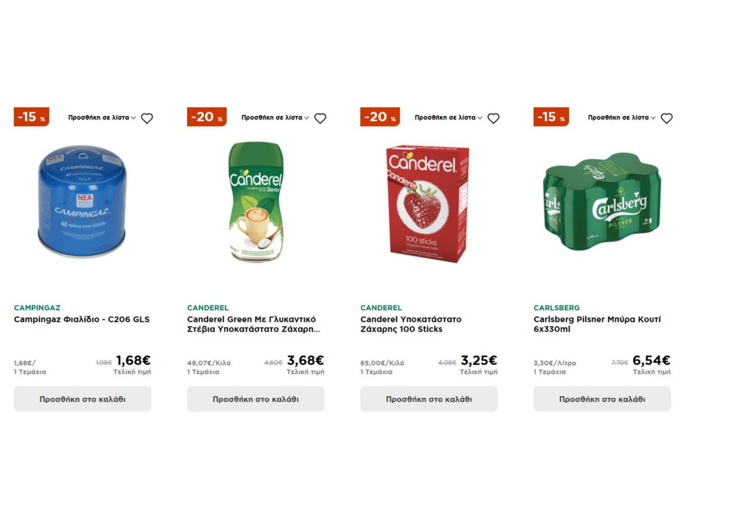Add Canderel 100 Sticks to cart
The image size is (729, 515).
[x=429, y=399]
